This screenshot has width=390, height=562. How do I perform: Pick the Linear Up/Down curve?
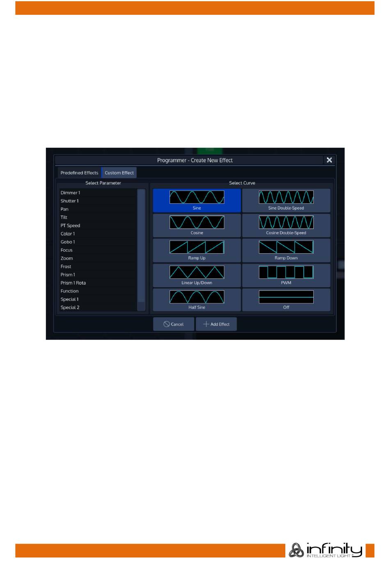tap(197, 275)
